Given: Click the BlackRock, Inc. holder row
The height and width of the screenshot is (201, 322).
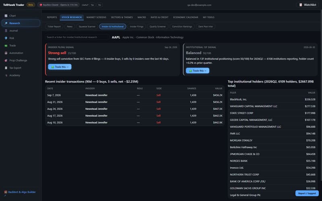Looking at the screenshot, I should pos(272,99).
